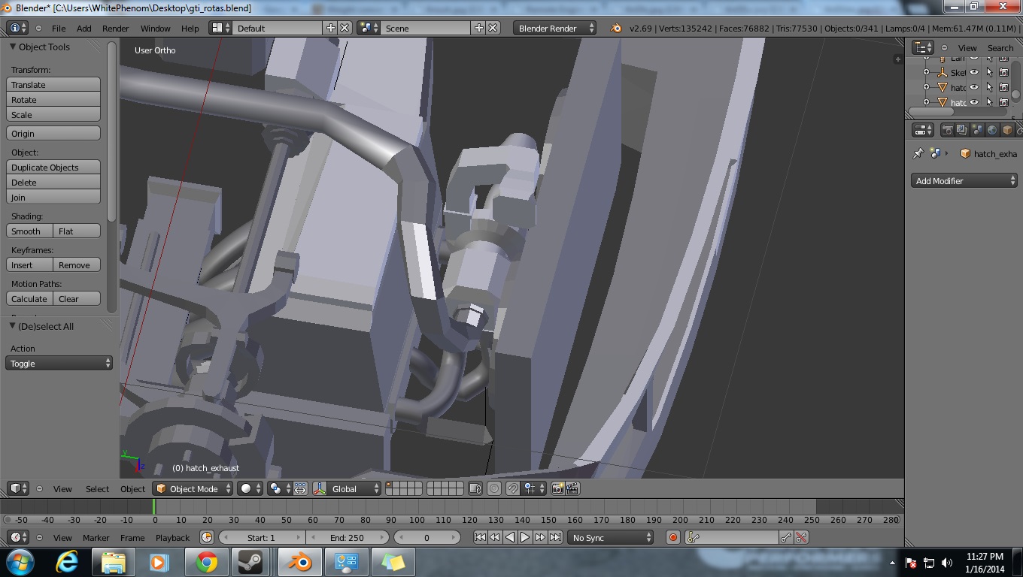Toggle the snap magnet icon
This screenshot has height=577, width=1023.
512,488
